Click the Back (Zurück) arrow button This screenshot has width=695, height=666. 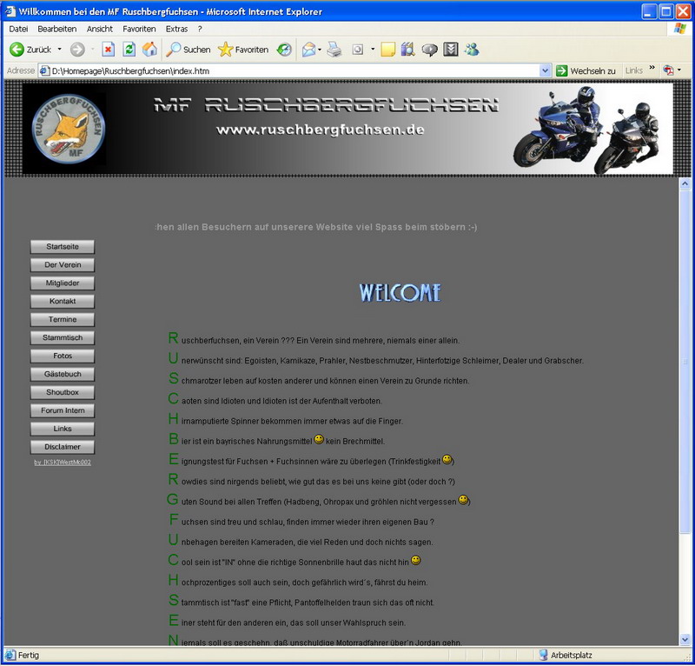(x=17, y=50)
